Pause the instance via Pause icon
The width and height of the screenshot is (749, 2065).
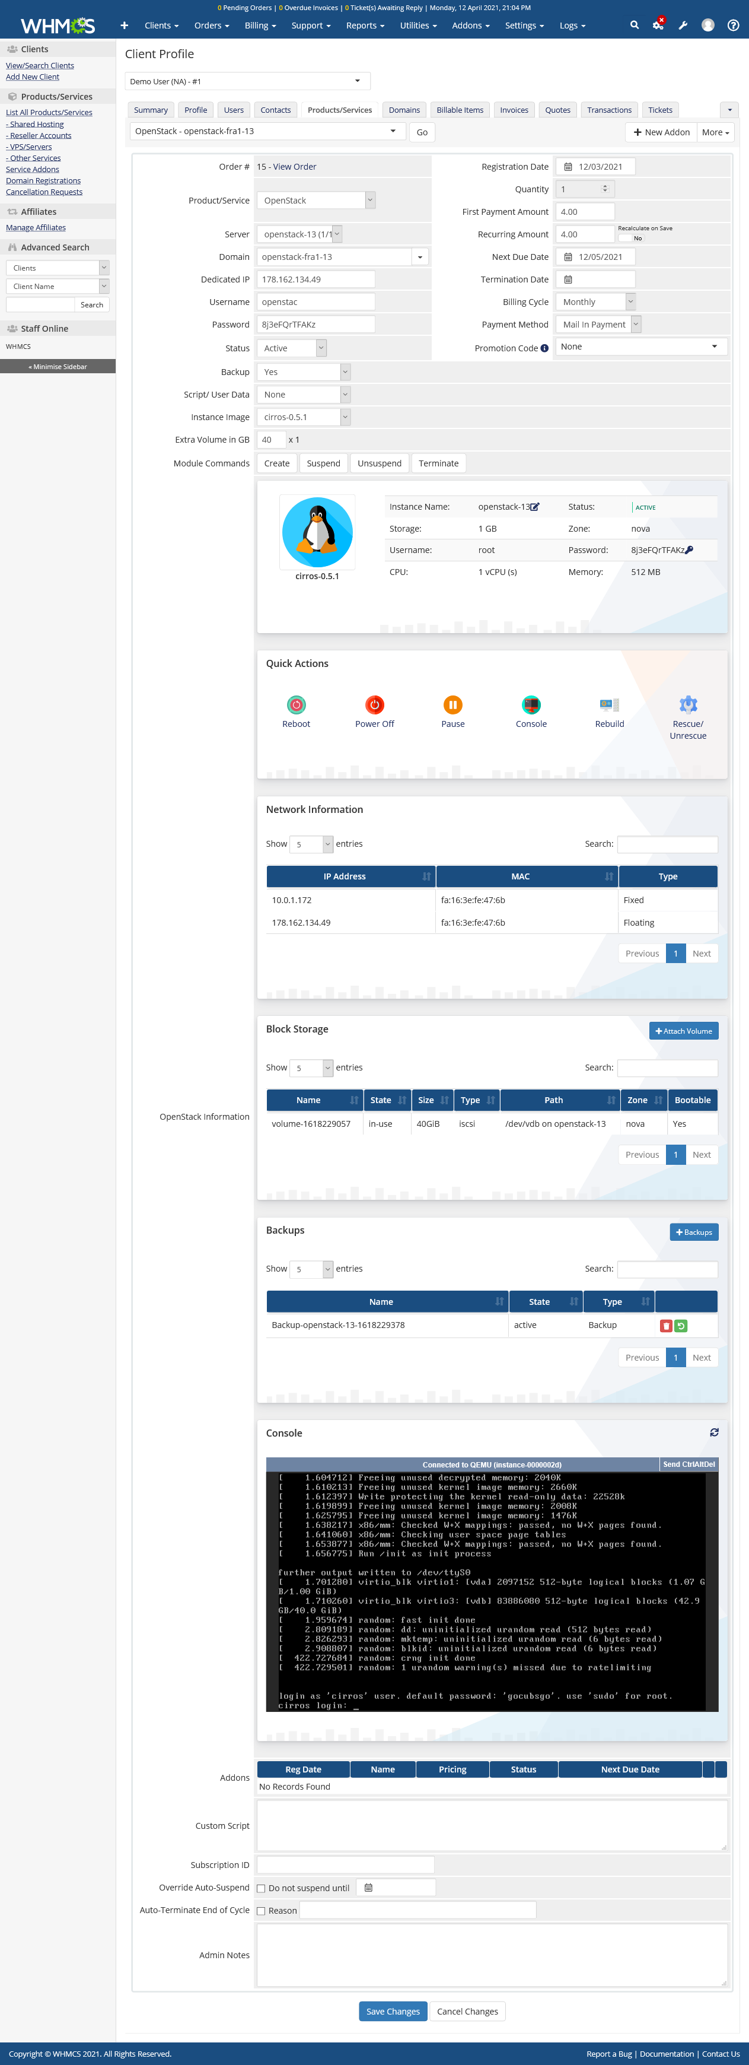point(452,704)
